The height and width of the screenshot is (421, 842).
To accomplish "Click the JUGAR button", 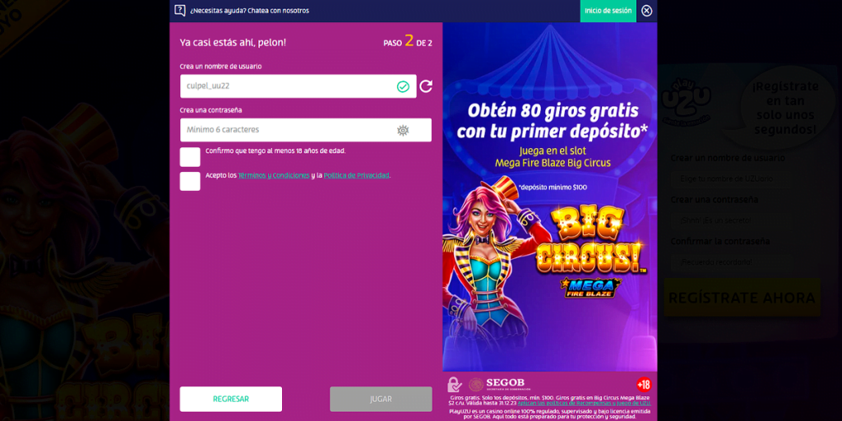I will pos(381,399).
